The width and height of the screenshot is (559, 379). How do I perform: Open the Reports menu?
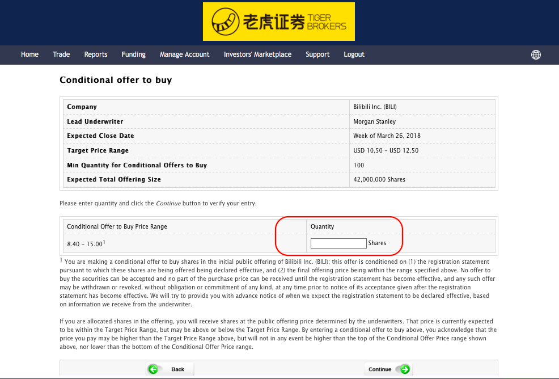click(96, 54)
